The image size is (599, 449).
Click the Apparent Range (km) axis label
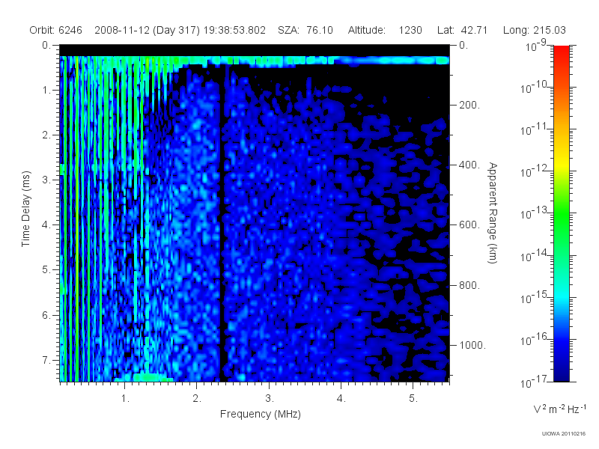(x=493, y=213)
